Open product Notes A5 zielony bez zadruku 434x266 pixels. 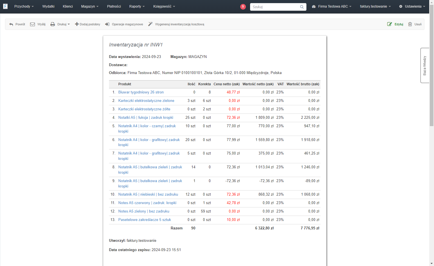pos(144,211)
